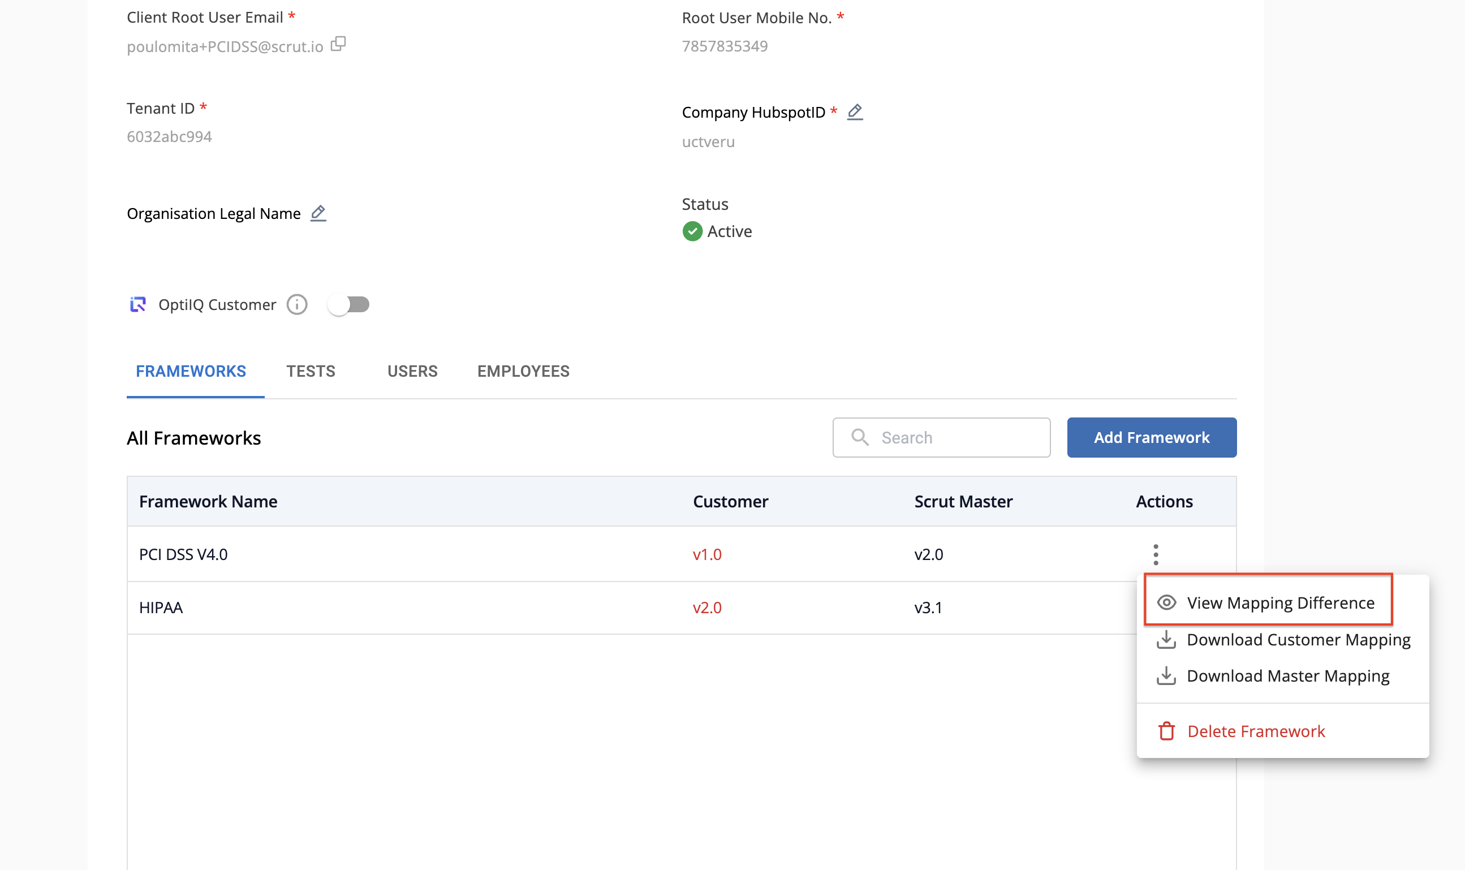Toggle the OptiIQ Customer switch
Screen dimensions: 1465x870
pos(349,304)
